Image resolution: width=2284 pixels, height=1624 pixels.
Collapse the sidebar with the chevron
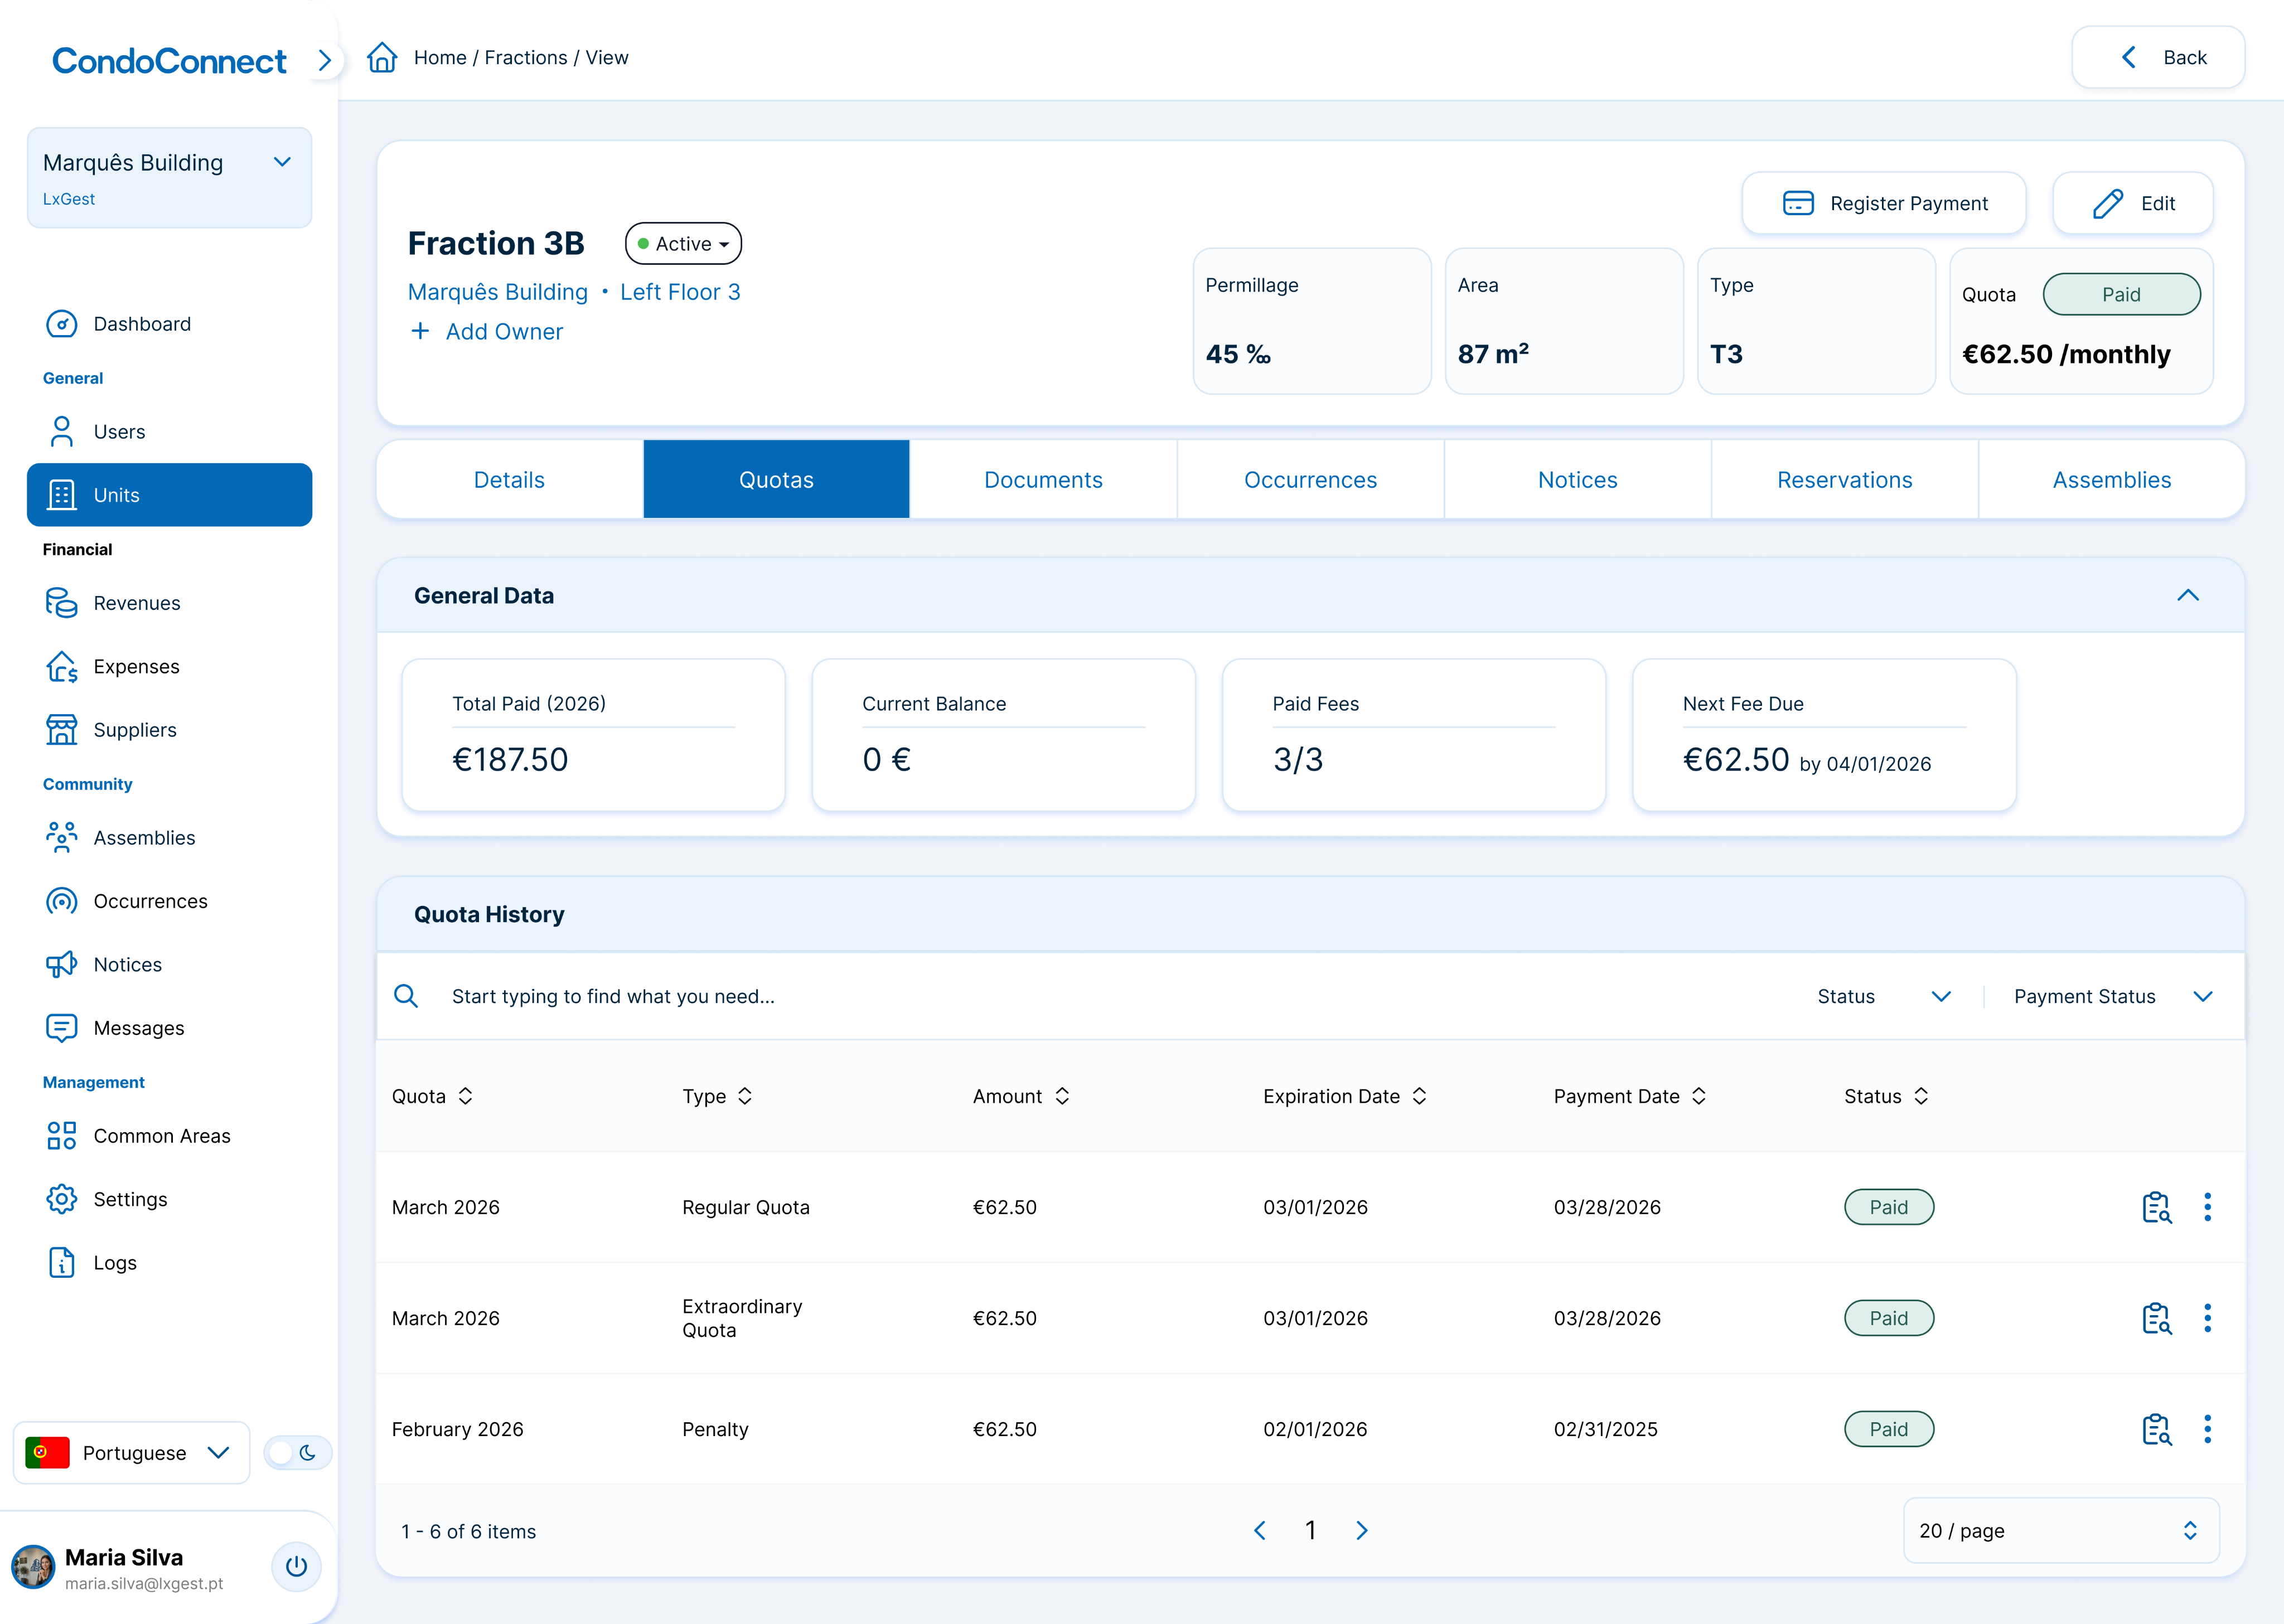click(324, 61)
